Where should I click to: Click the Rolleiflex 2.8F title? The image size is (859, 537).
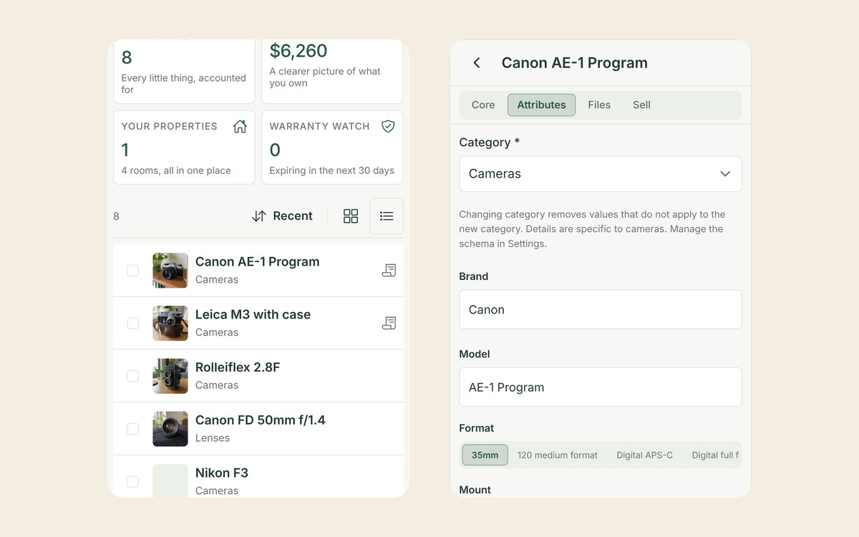[x=238, y=367]
